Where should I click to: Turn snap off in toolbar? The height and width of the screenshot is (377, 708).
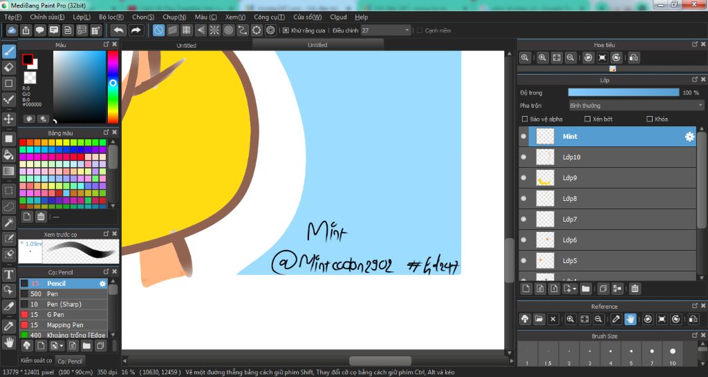coord(158,30)
